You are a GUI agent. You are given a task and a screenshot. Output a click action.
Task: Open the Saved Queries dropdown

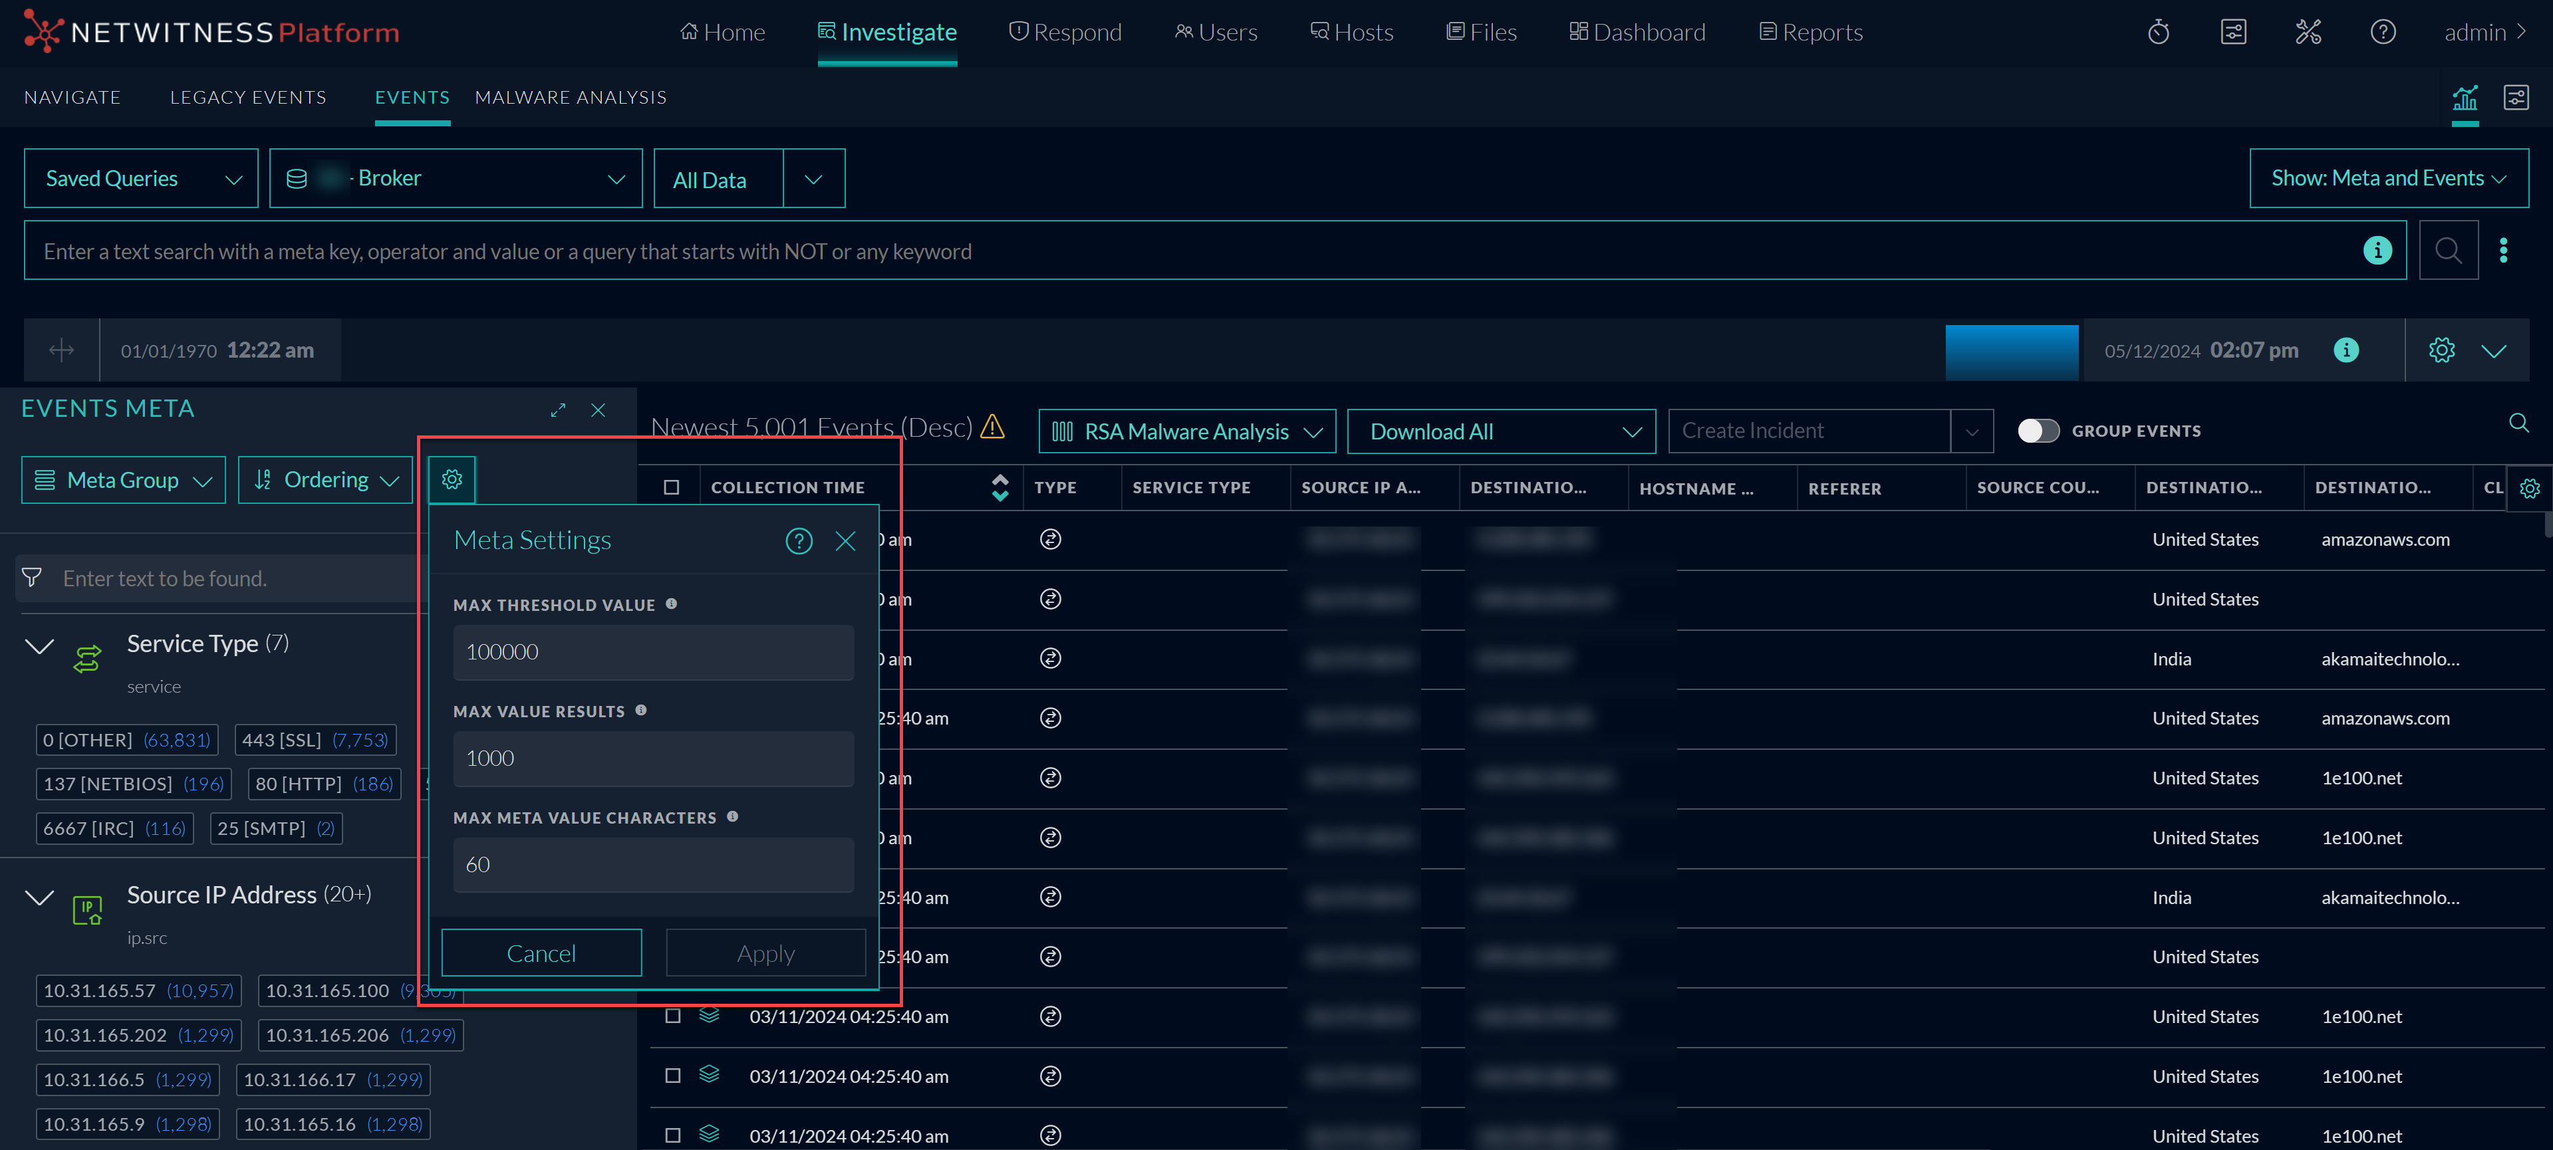tap(141, 178)
